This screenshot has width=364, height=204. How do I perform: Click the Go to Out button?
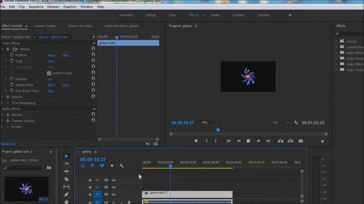coord(268,141)
